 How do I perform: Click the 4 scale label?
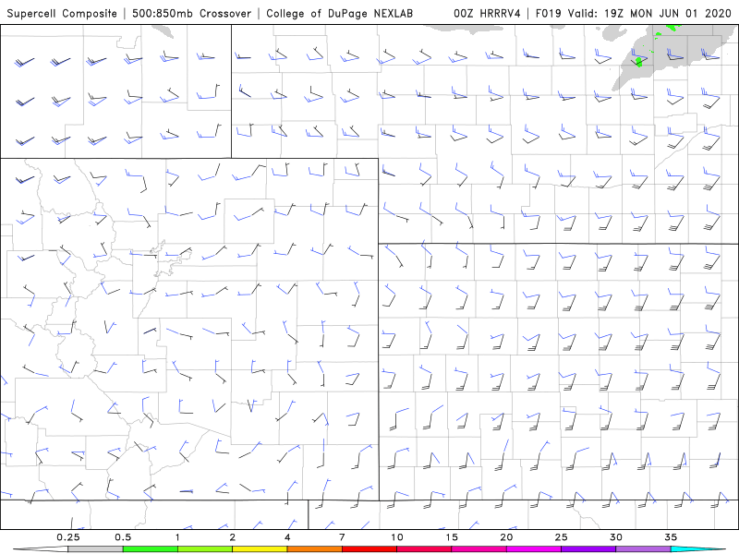coord(287,537)
